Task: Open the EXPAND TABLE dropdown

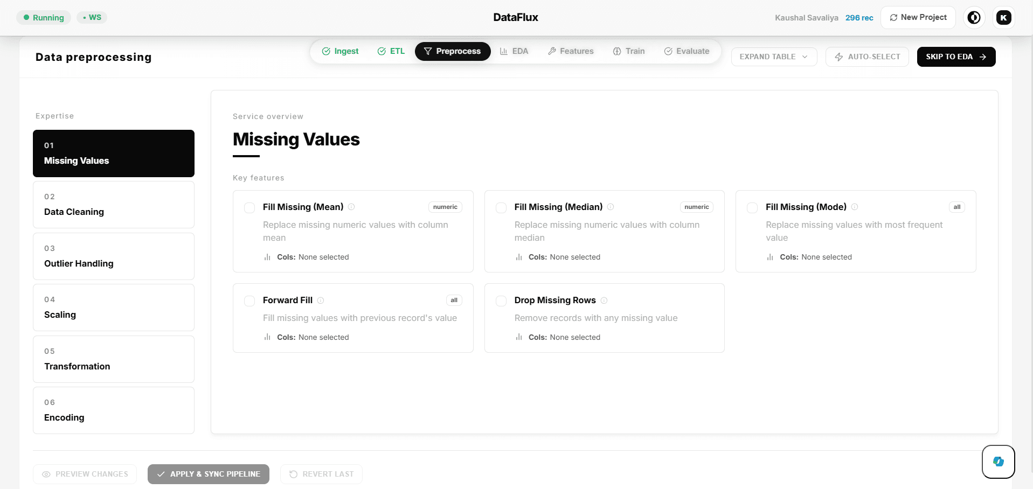Action: (774, 57)
